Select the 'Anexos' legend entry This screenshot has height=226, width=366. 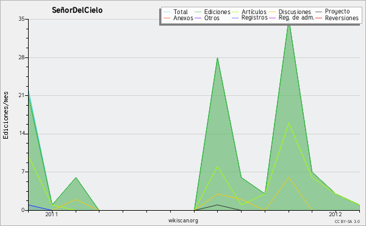(x=183, y=18)
